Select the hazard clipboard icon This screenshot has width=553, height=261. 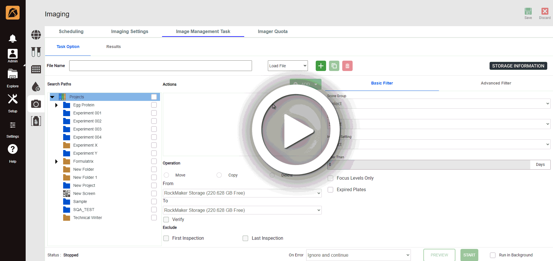36,121
